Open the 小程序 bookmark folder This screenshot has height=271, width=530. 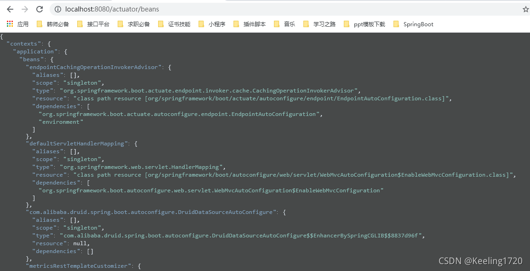[x=212, y=24]
